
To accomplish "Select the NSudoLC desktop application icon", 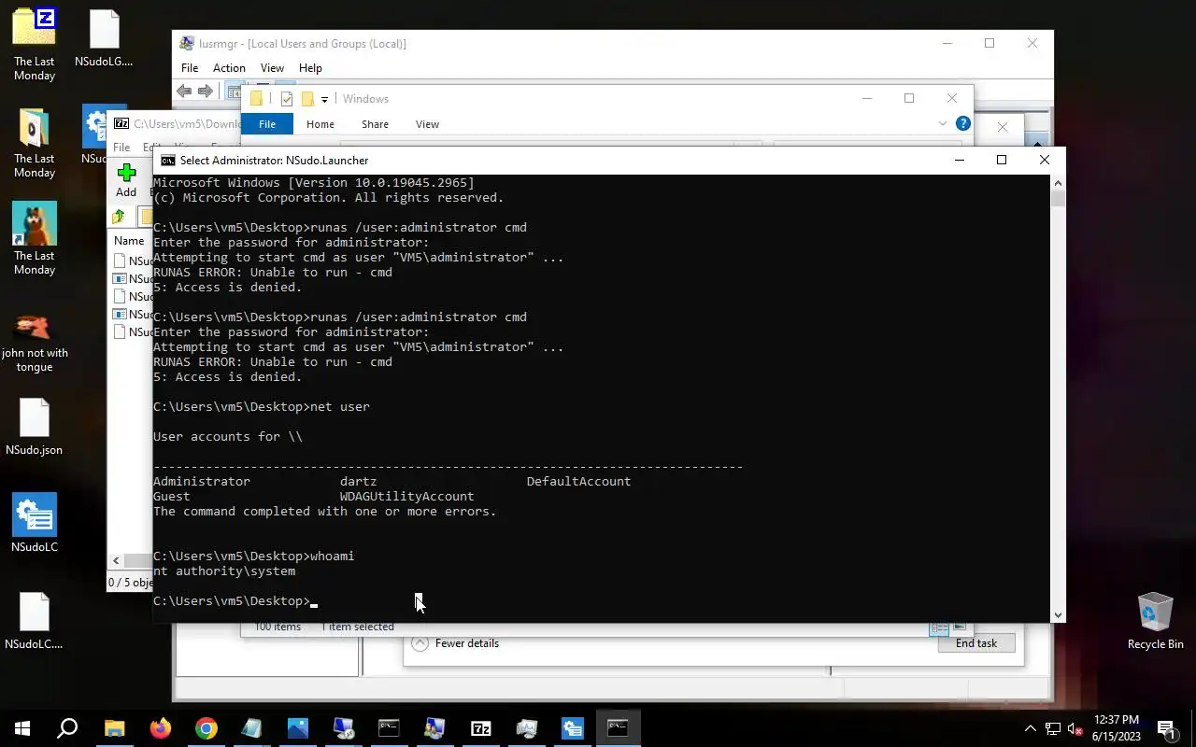I will click(x=35, y=523).
